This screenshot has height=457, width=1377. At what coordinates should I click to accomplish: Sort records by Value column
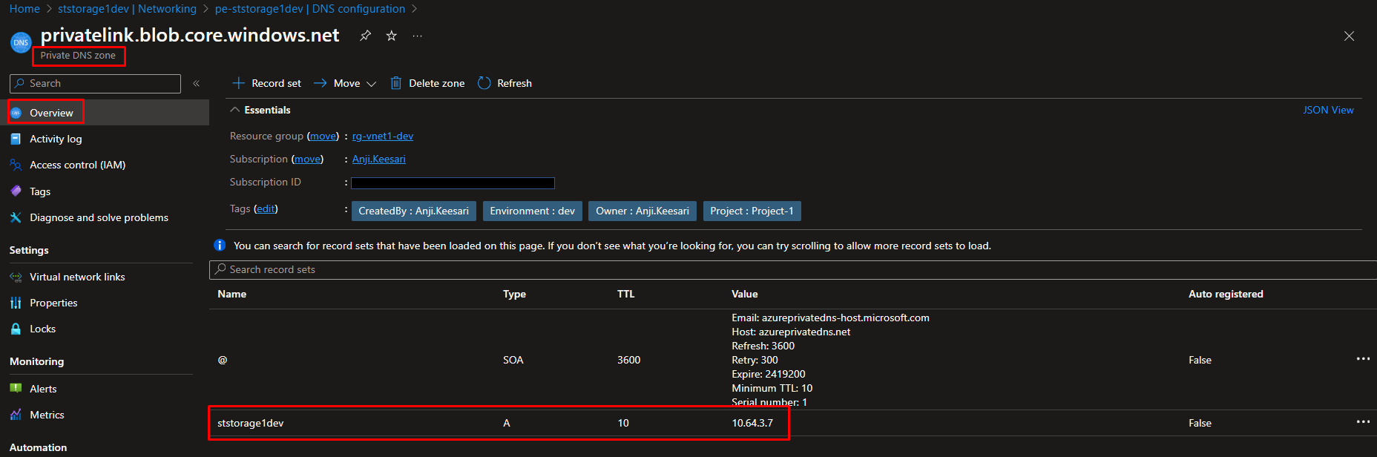[x=745, y=294]
